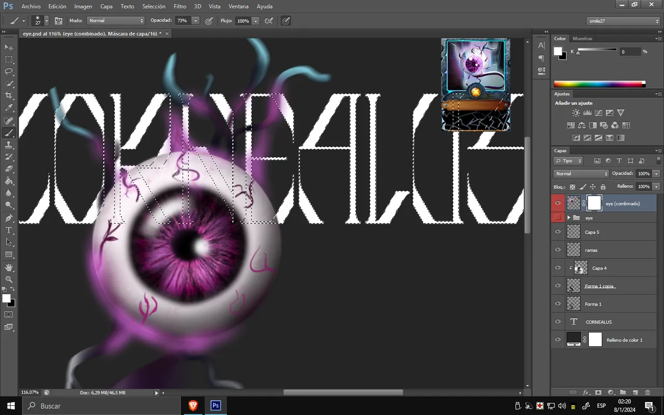Toggle lock transparent pixels
Image resolution: width=664 pixels, height=415 pixels.
click(573, 187)
